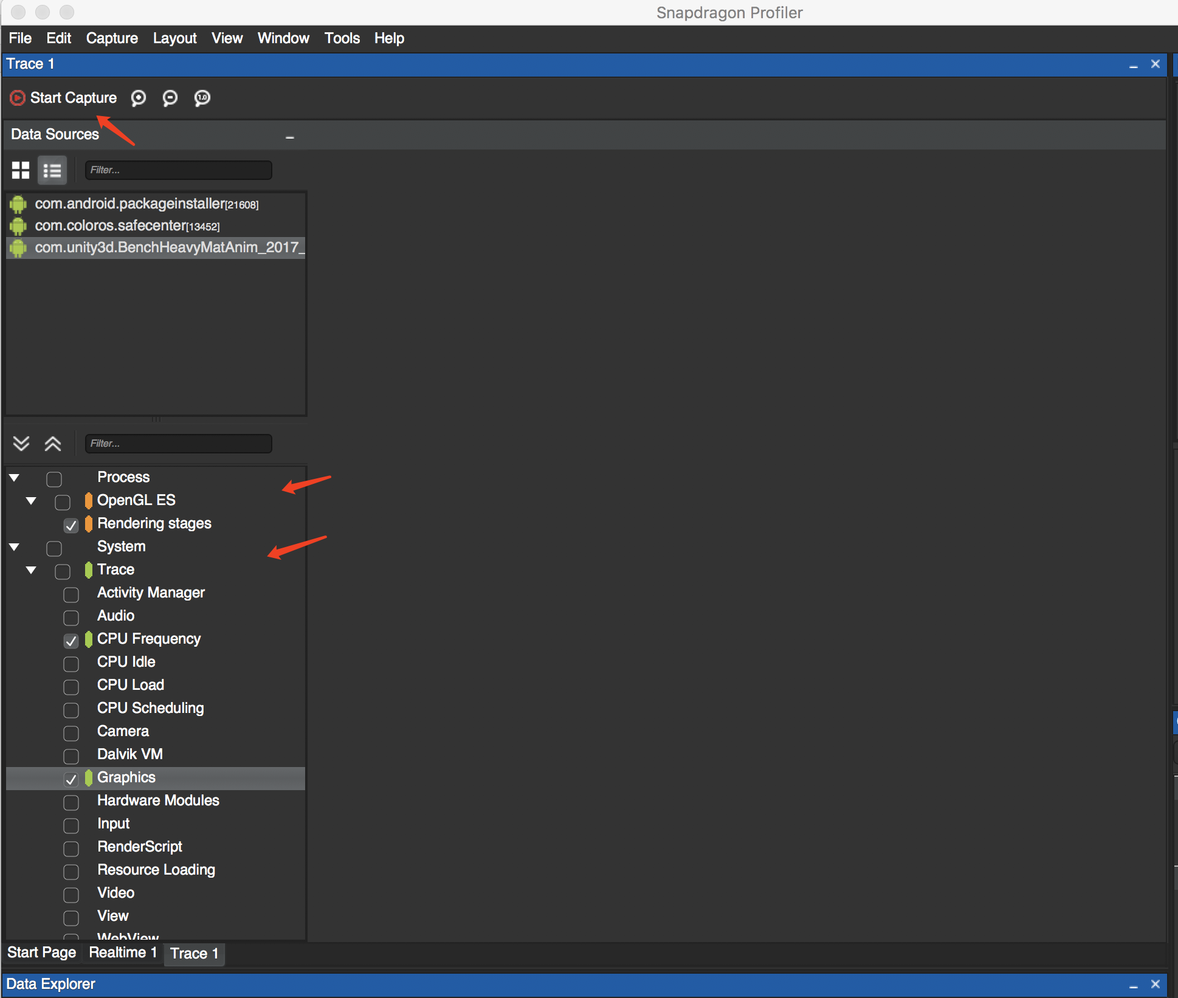1178x998 pixels.
Task: Collapse the OpenGL ES node
Action: (31, 501)
